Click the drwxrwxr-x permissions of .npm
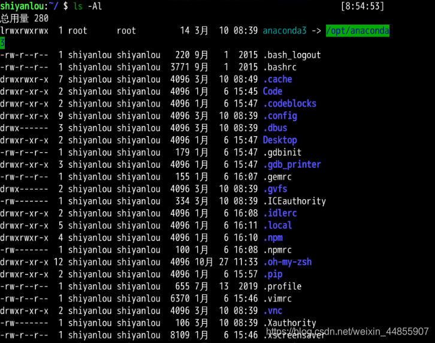 point(24,238)
